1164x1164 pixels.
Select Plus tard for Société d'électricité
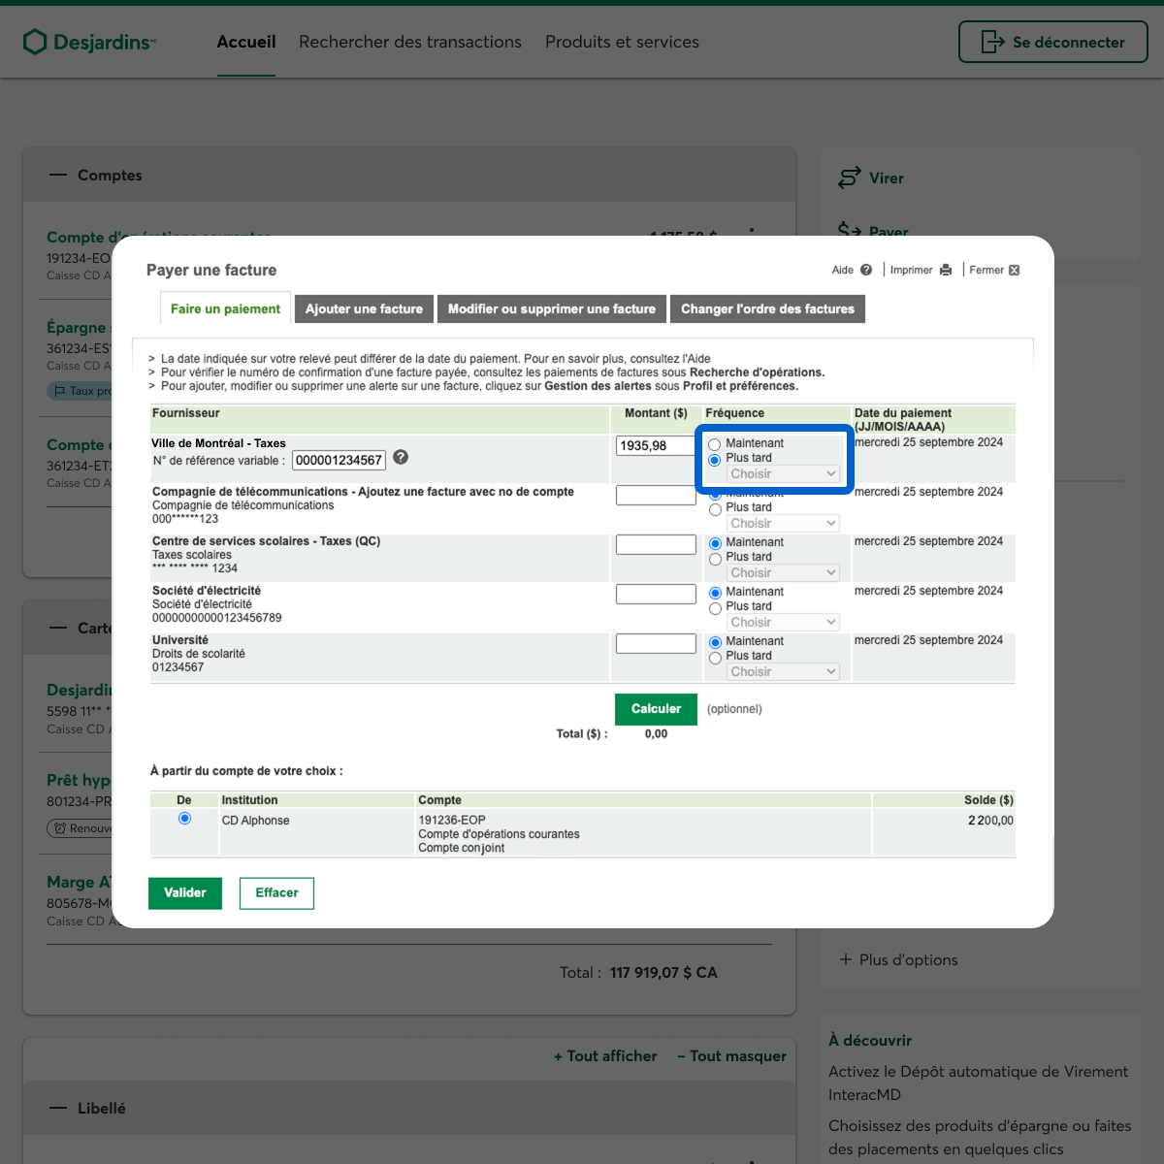coord(715,607)
